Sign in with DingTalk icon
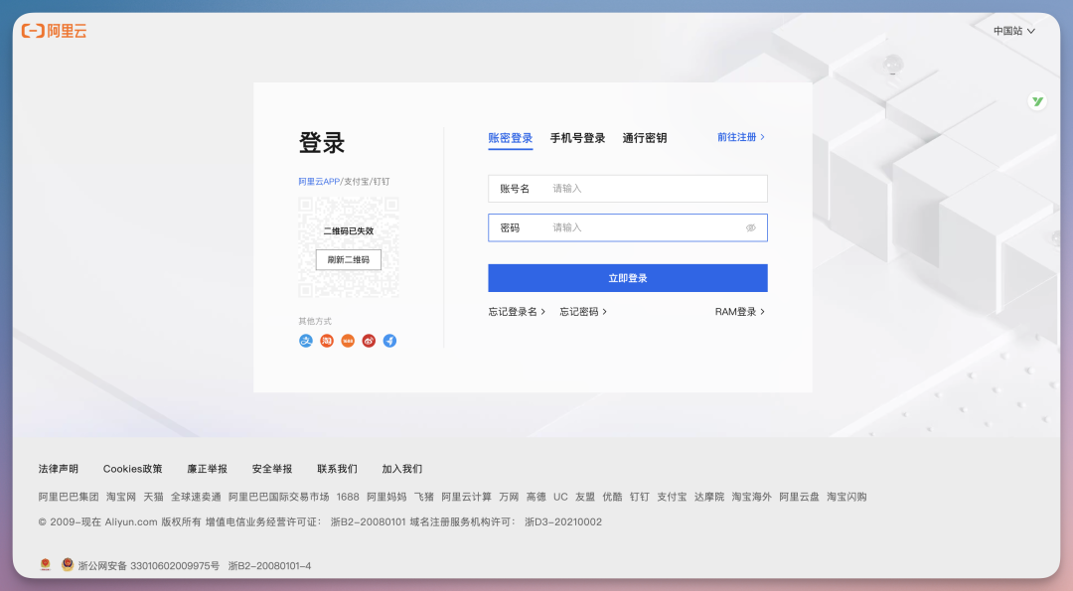 388,340
